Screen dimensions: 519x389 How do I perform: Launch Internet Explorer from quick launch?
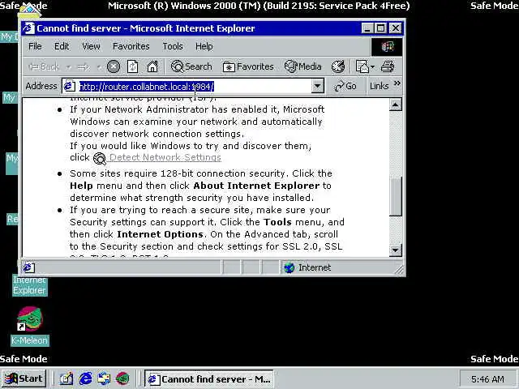(85, 378)
